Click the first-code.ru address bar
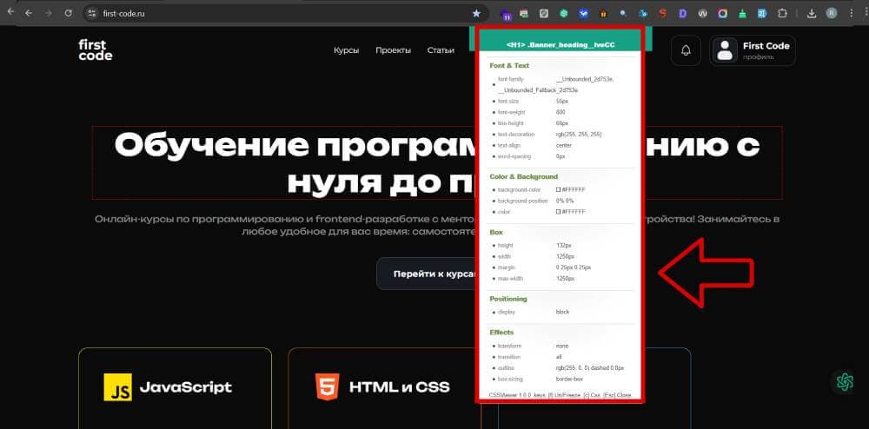869x429 pixels. [x=261, y=14]
